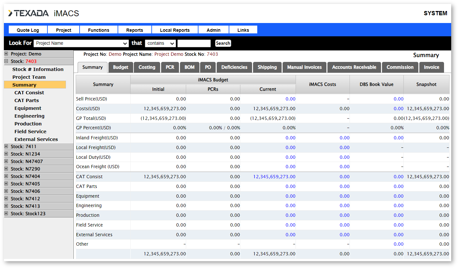Viewport: 458px width, 268px height.
Task: Expand the Project: Demo tree node
Action: pos(6,54)
